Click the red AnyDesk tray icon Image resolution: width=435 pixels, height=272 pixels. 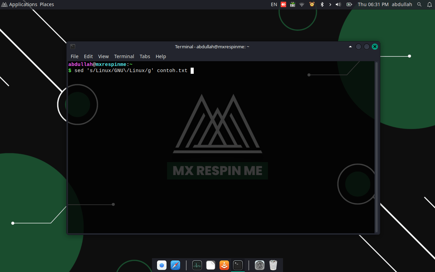[x=283, y=4]
